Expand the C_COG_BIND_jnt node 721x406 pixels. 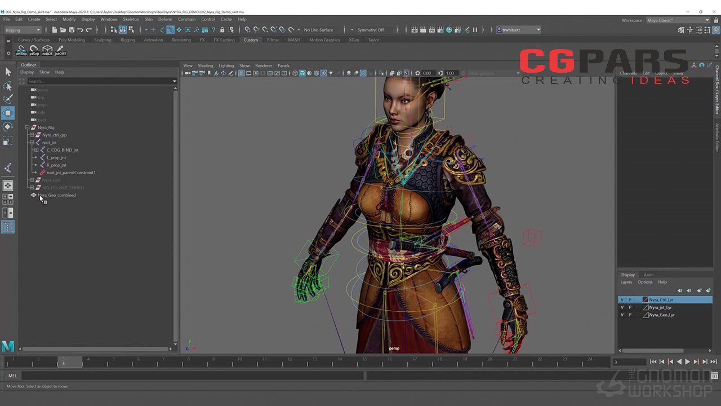(x=36, y=150)
